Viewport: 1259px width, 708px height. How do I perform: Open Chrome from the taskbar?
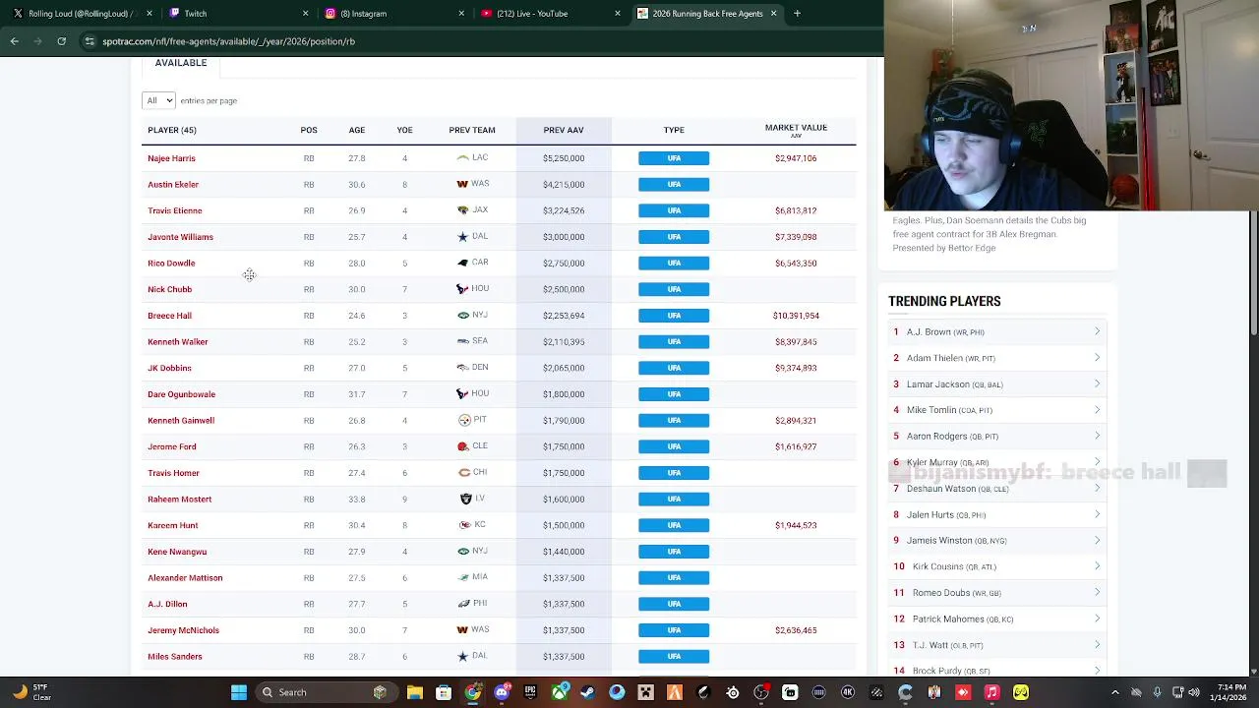point(473,692)
